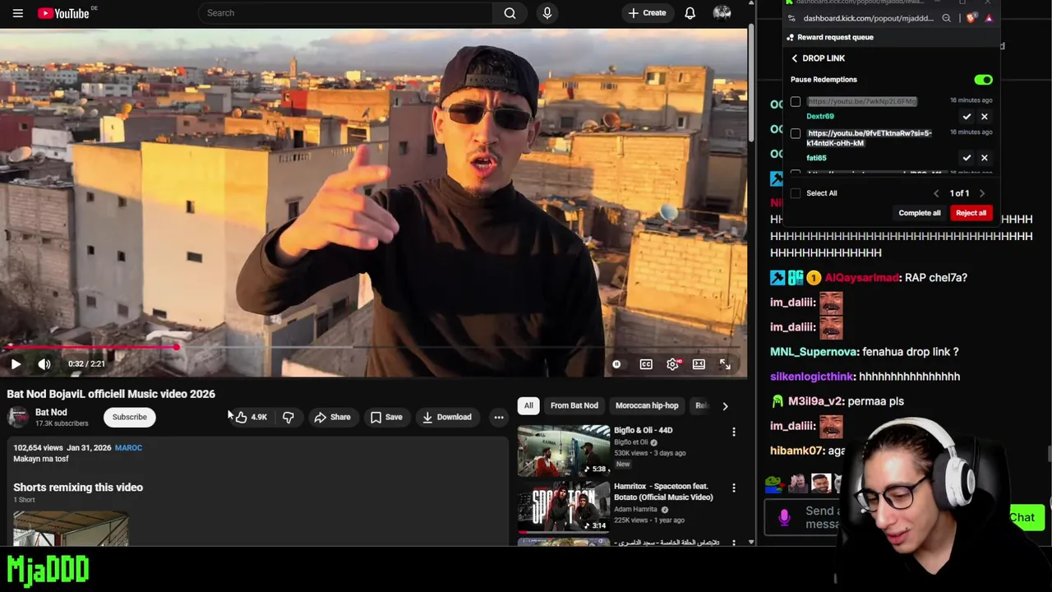Viewport: 1052px width, 592px height.
Task: Click the Create button in the header
Action: point(647,13)
